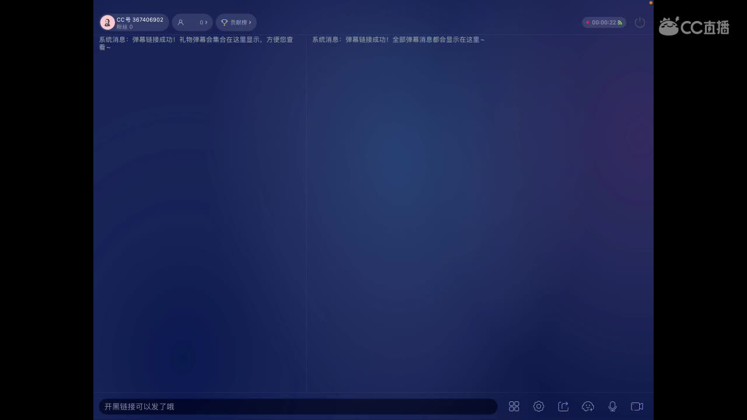Image resolution: width=747 pixels, height=420 pixels.
Task: Open the settings gear icon
Action: tap(539, 407)
